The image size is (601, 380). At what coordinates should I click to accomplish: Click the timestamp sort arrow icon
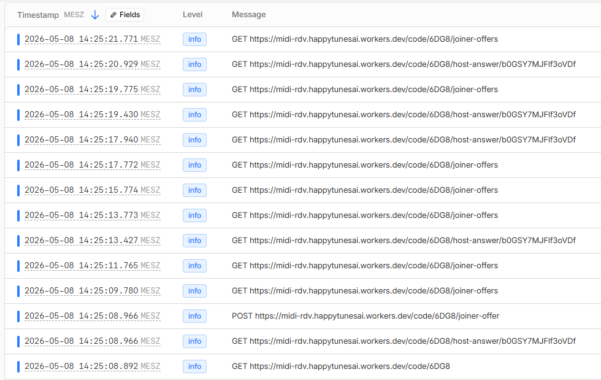(x=95, y=15)
